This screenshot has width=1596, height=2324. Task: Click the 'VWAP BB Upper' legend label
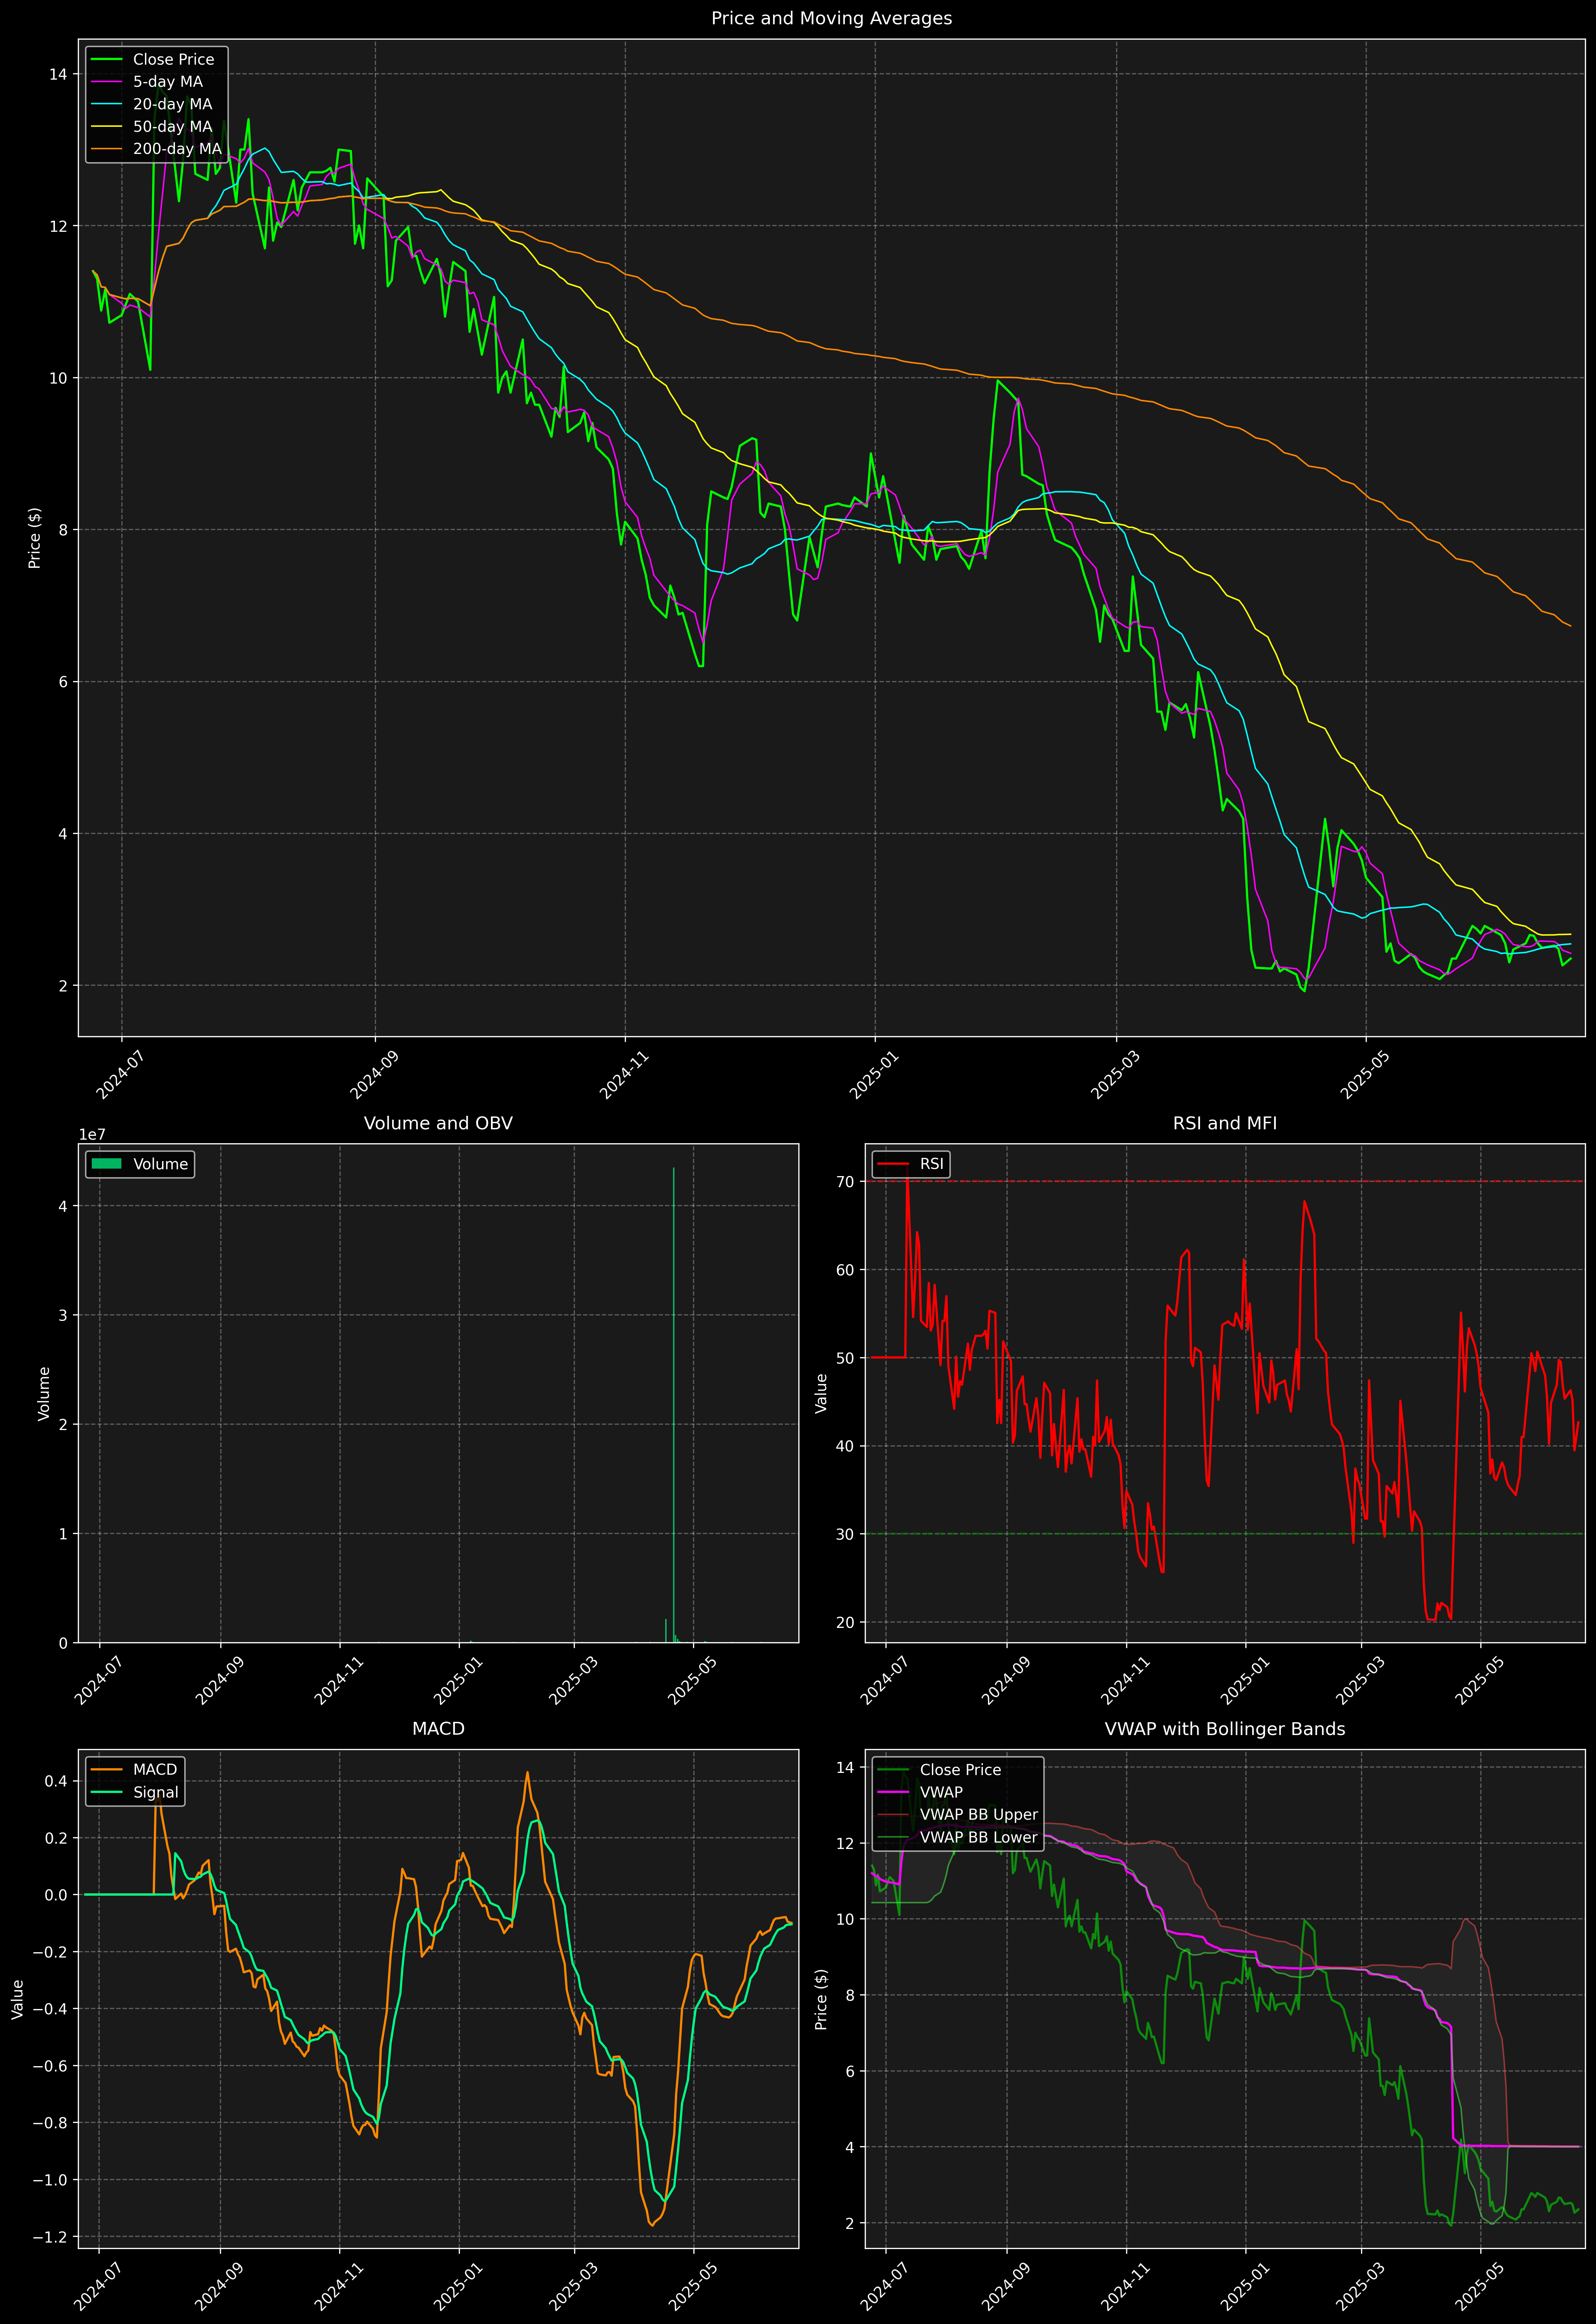click(x=979, y=1815)
